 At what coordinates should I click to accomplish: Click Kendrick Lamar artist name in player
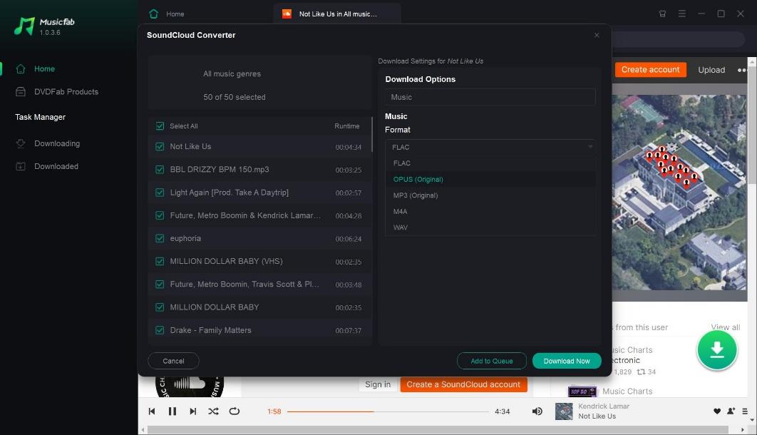coord(604,406)
